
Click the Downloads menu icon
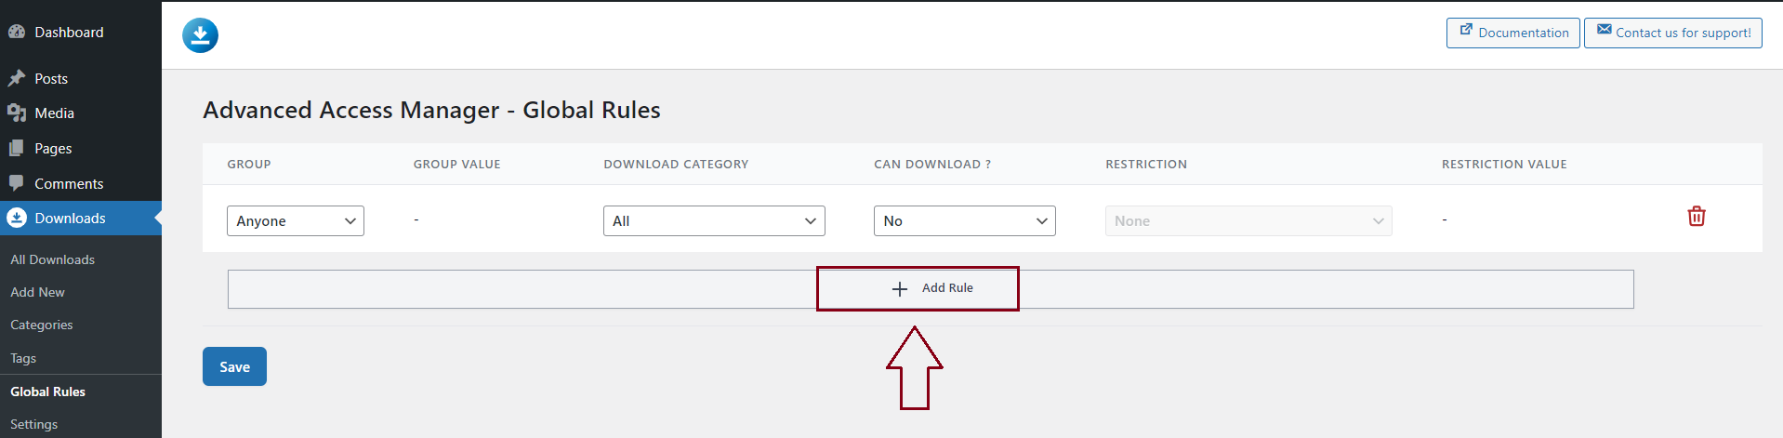(17, 218)
